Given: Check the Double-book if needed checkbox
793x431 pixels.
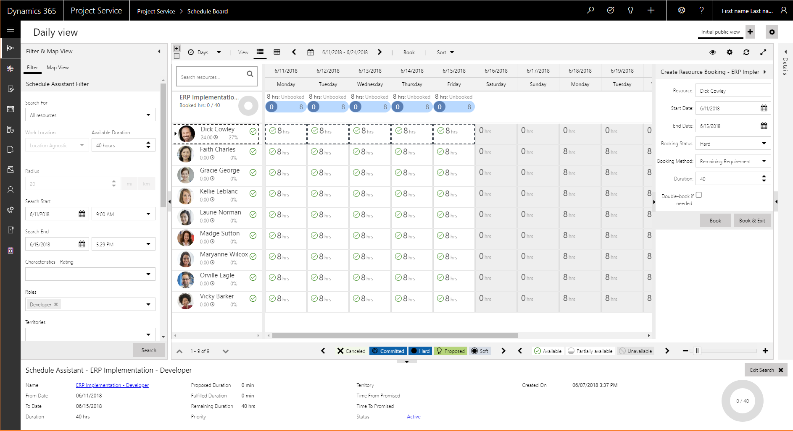Looking at the screenshot, I should click(699, 195).
